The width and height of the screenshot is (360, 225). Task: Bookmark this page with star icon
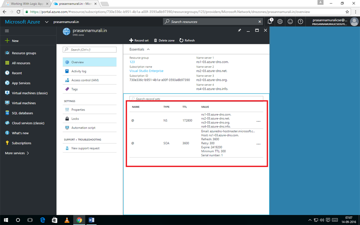347,12
